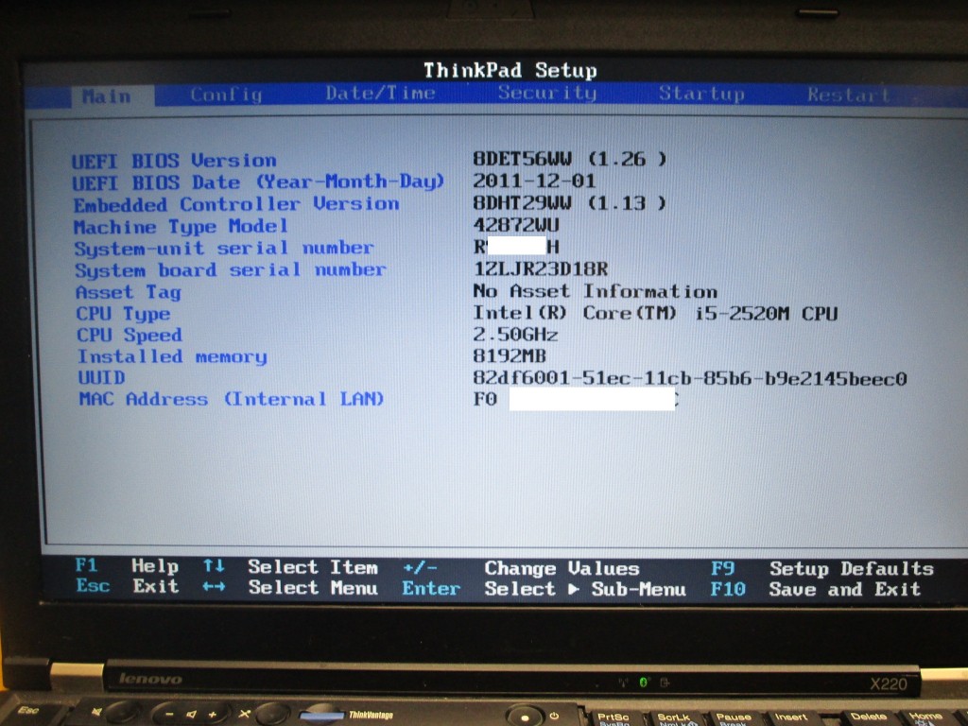Screen dimensions: 968x726
Task: Select the model value 42872WU
Action: (x=515, y=225)
